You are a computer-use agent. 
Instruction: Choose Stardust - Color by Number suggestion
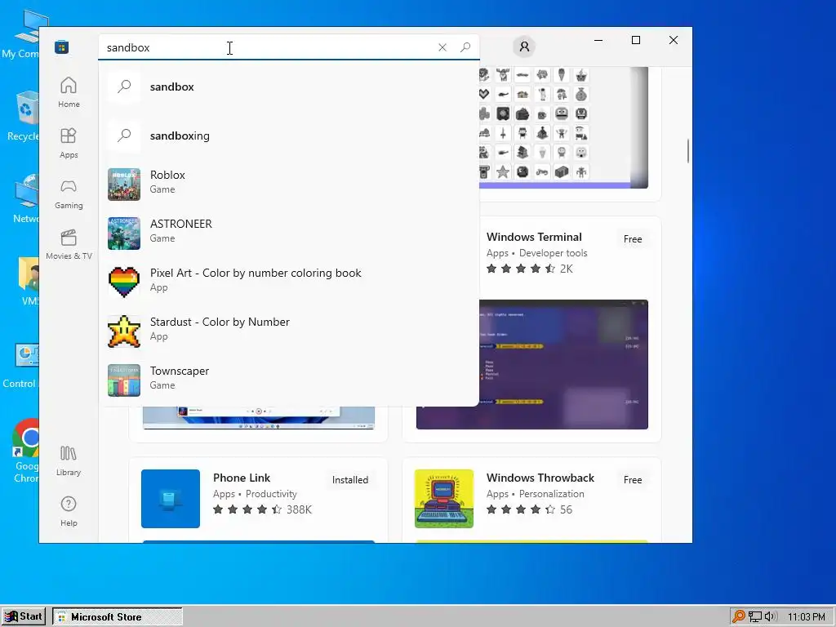click(x=288, y=331)
